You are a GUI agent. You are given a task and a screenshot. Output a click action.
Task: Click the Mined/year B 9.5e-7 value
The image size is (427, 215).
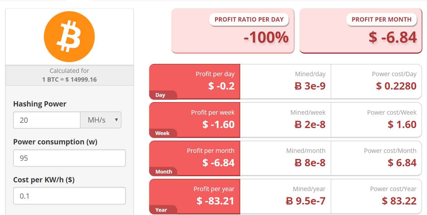(306, 201)
